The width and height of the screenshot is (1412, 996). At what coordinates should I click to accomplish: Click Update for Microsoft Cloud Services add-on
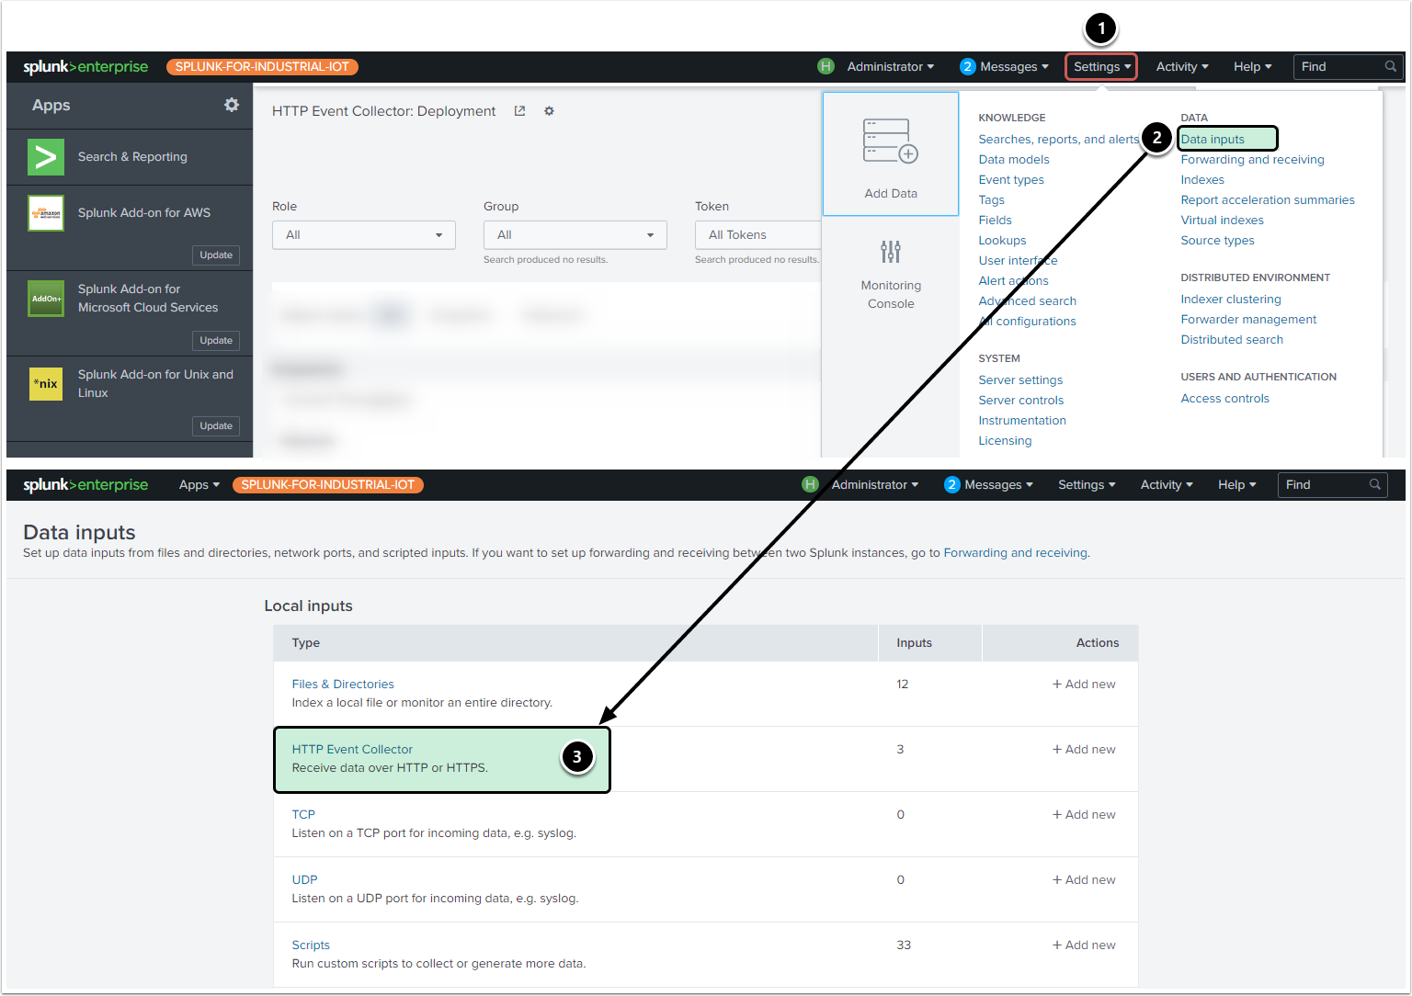[x=216, y=341]
